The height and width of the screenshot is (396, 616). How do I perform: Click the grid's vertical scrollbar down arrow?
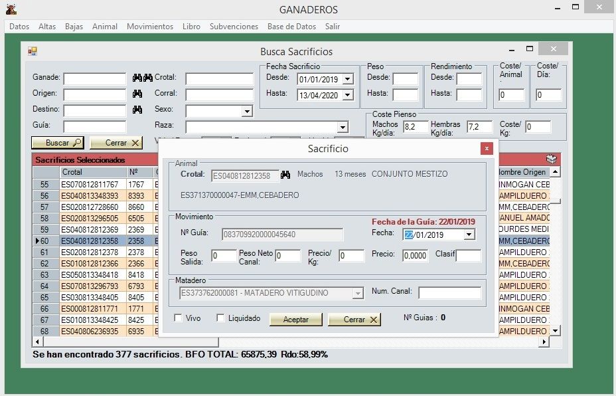(556, 330)
